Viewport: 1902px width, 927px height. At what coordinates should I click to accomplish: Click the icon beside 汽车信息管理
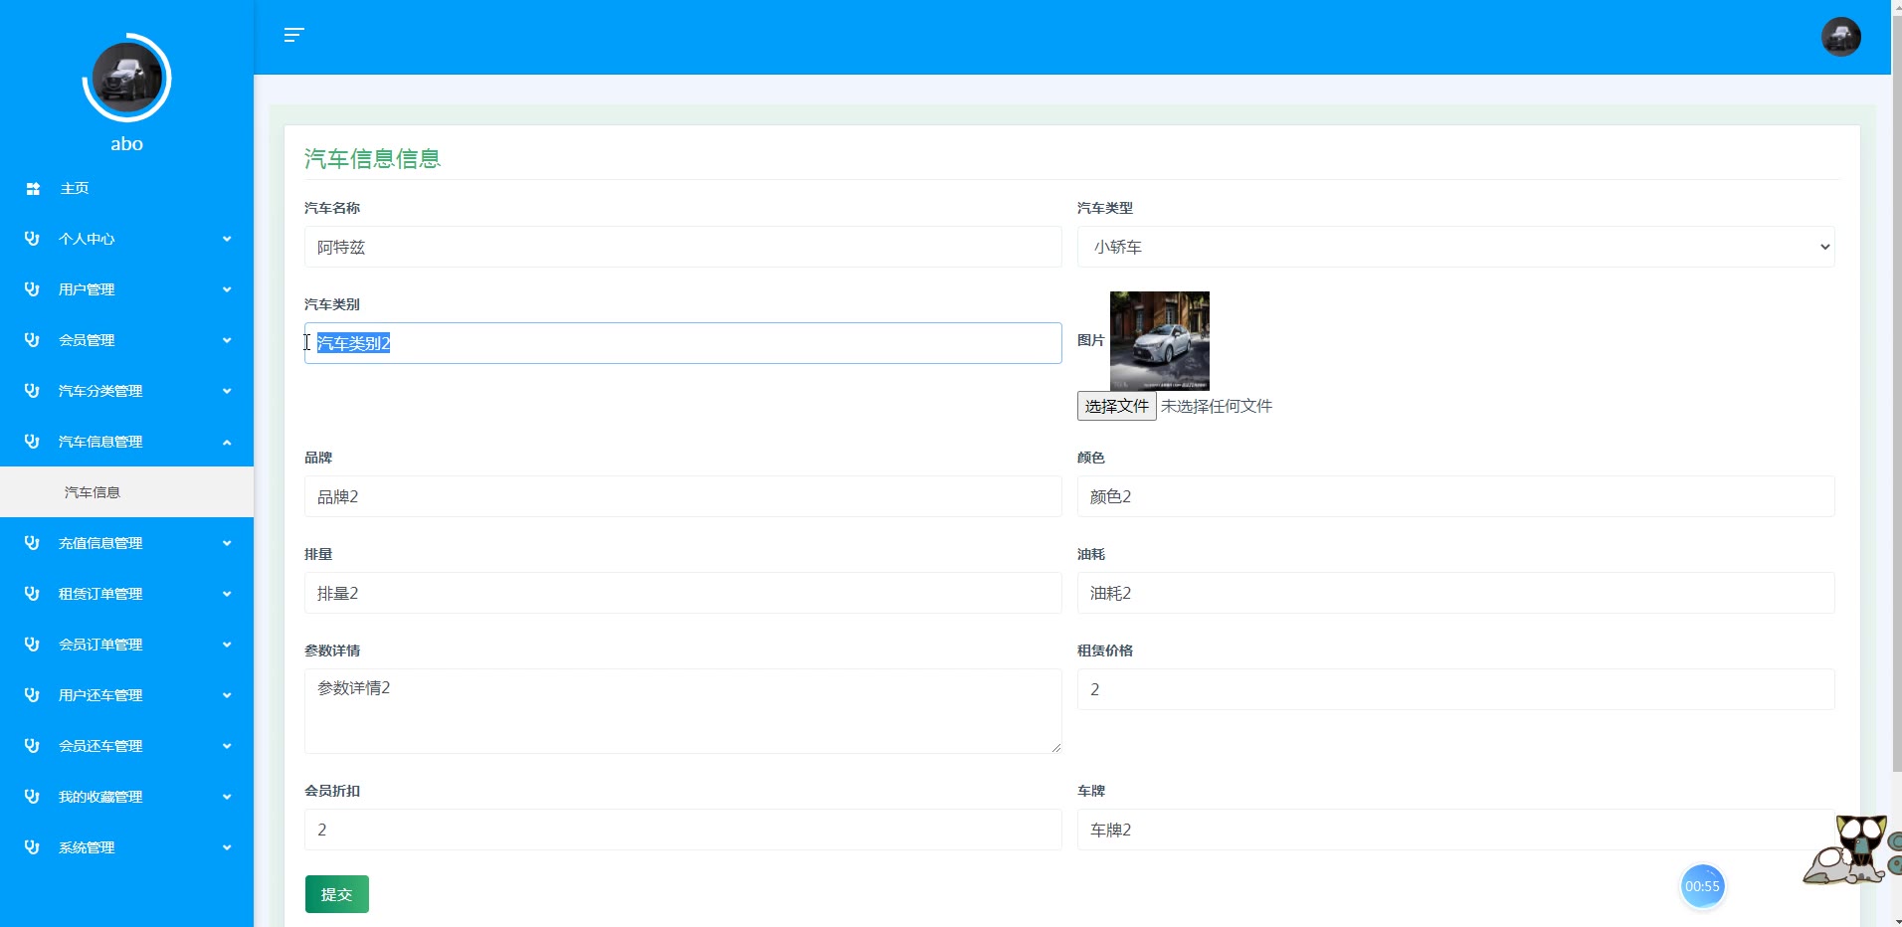coord(32,442)
